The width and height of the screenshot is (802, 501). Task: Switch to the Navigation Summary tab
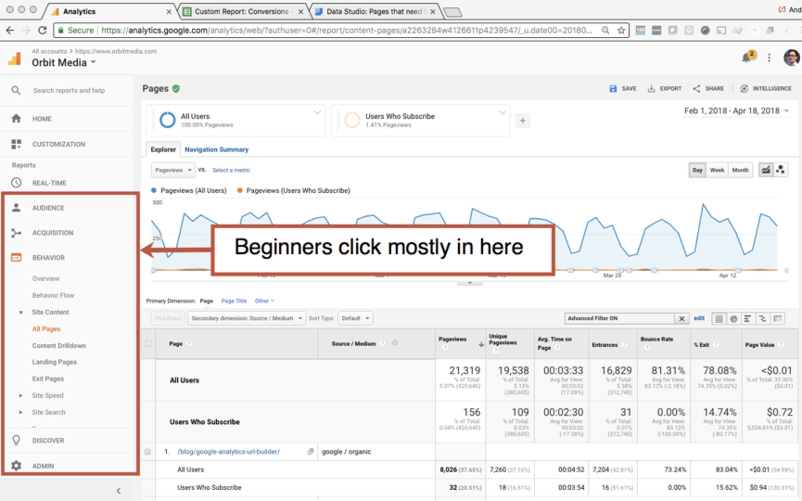click(x=216, y=150)
